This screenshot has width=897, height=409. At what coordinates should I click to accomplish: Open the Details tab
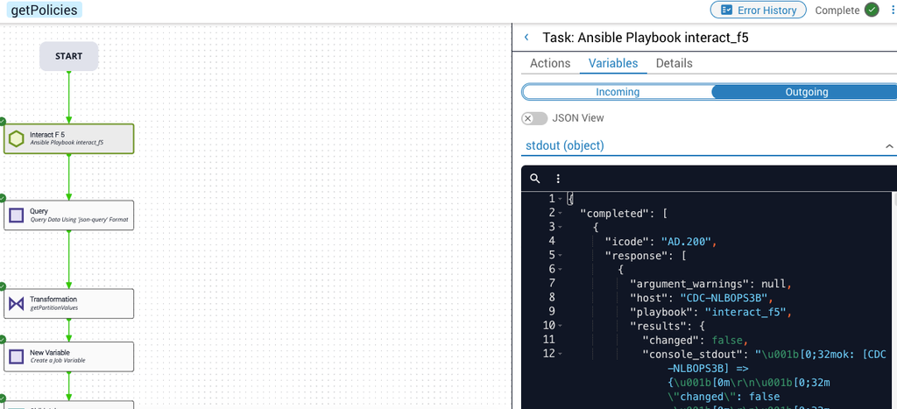coord(674,63)
